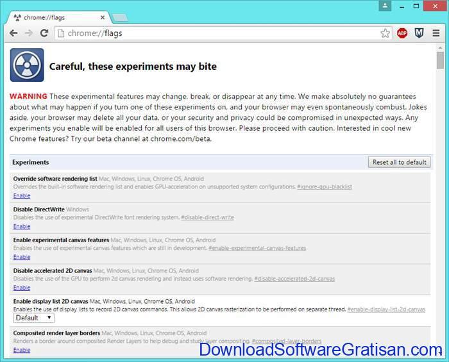The image size is (449, 362).
Task: Enable Override software rendering list
Action: tap(22, 196)
